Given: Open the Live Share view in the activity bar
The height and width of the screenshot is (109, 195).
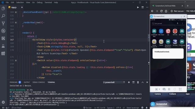Looking at the screenshot, I should pyautogui.click(x=3, y=53).
